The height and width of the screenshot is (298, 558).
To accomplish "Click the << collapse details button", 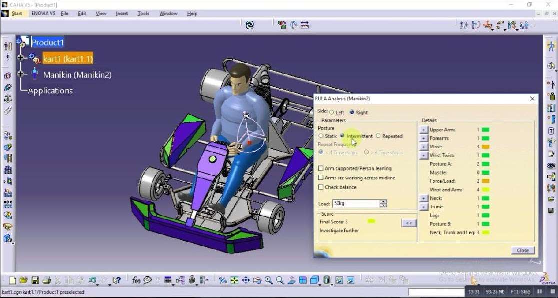I will coord(408,223).
